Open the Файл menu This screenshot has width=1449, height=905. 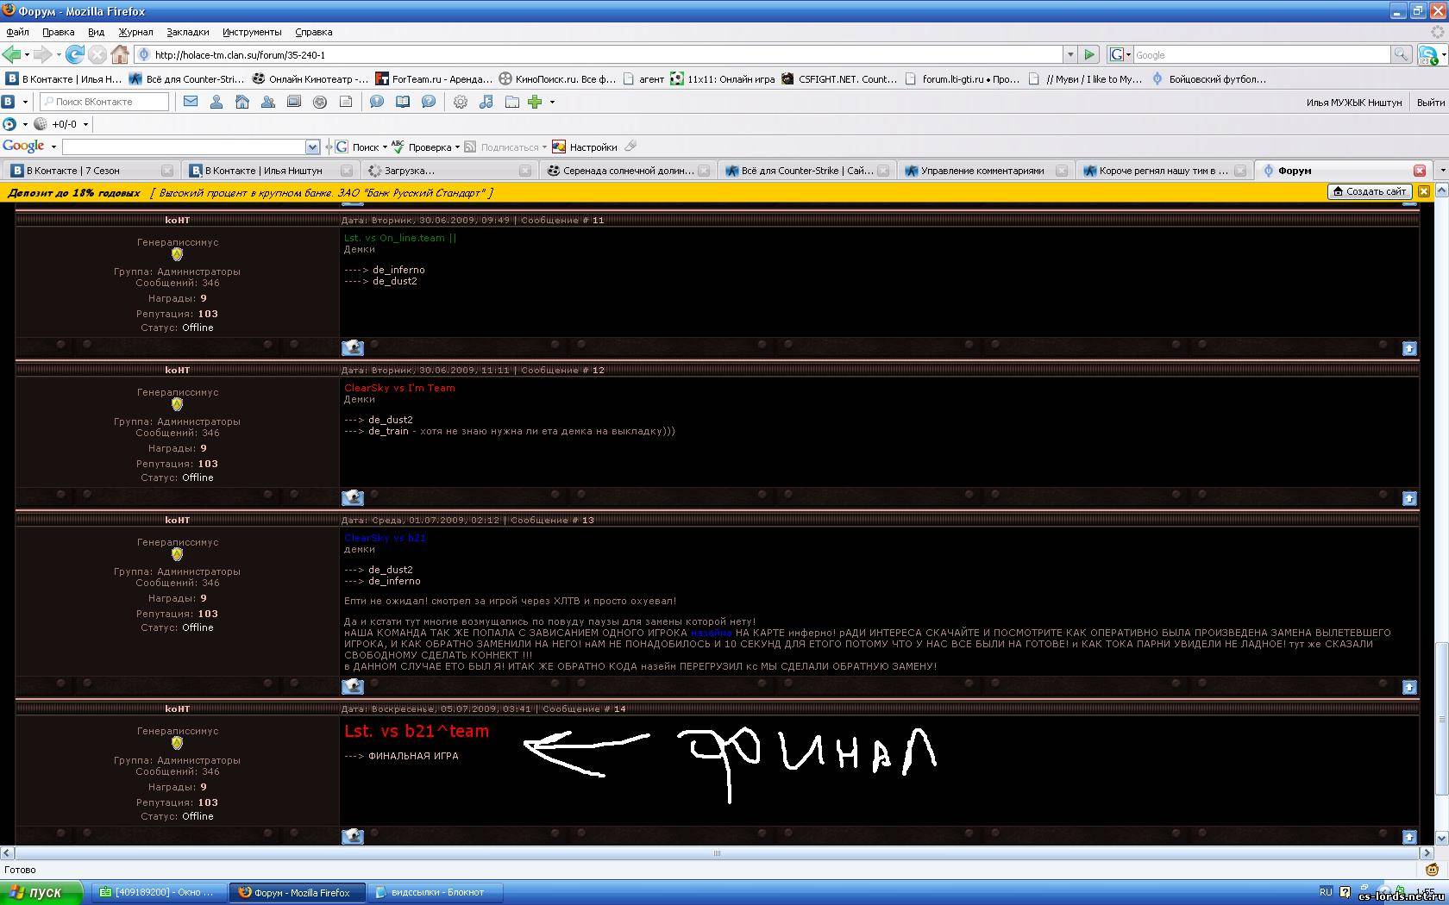click(x=17, y=32)
